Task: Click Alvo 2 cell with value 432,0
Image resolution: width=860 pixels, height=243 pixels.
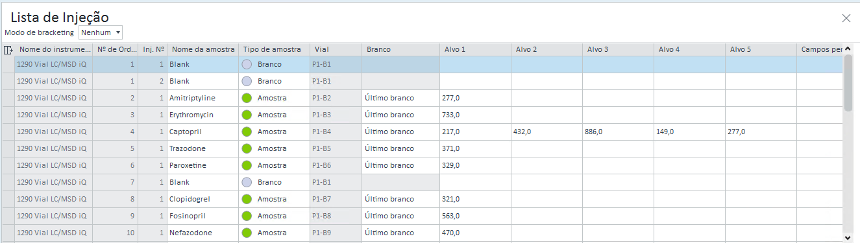Action: (547, 132)
